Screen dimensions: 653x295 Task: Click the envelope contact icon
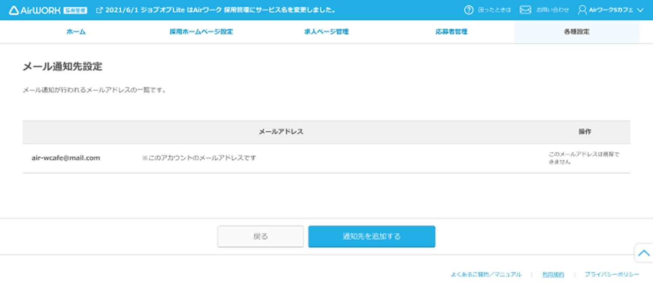525,10
